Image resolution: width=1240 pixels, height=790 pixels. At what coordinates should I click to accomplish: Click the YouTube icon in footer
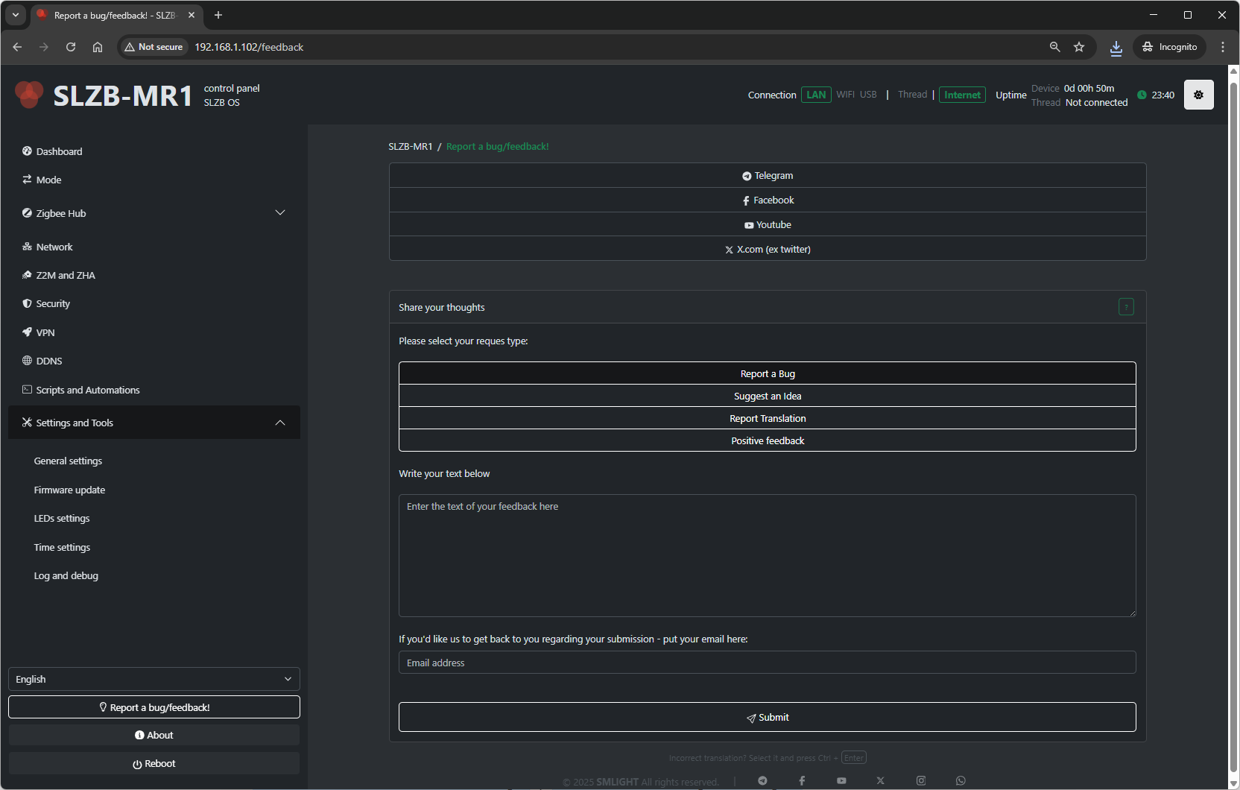841,780
